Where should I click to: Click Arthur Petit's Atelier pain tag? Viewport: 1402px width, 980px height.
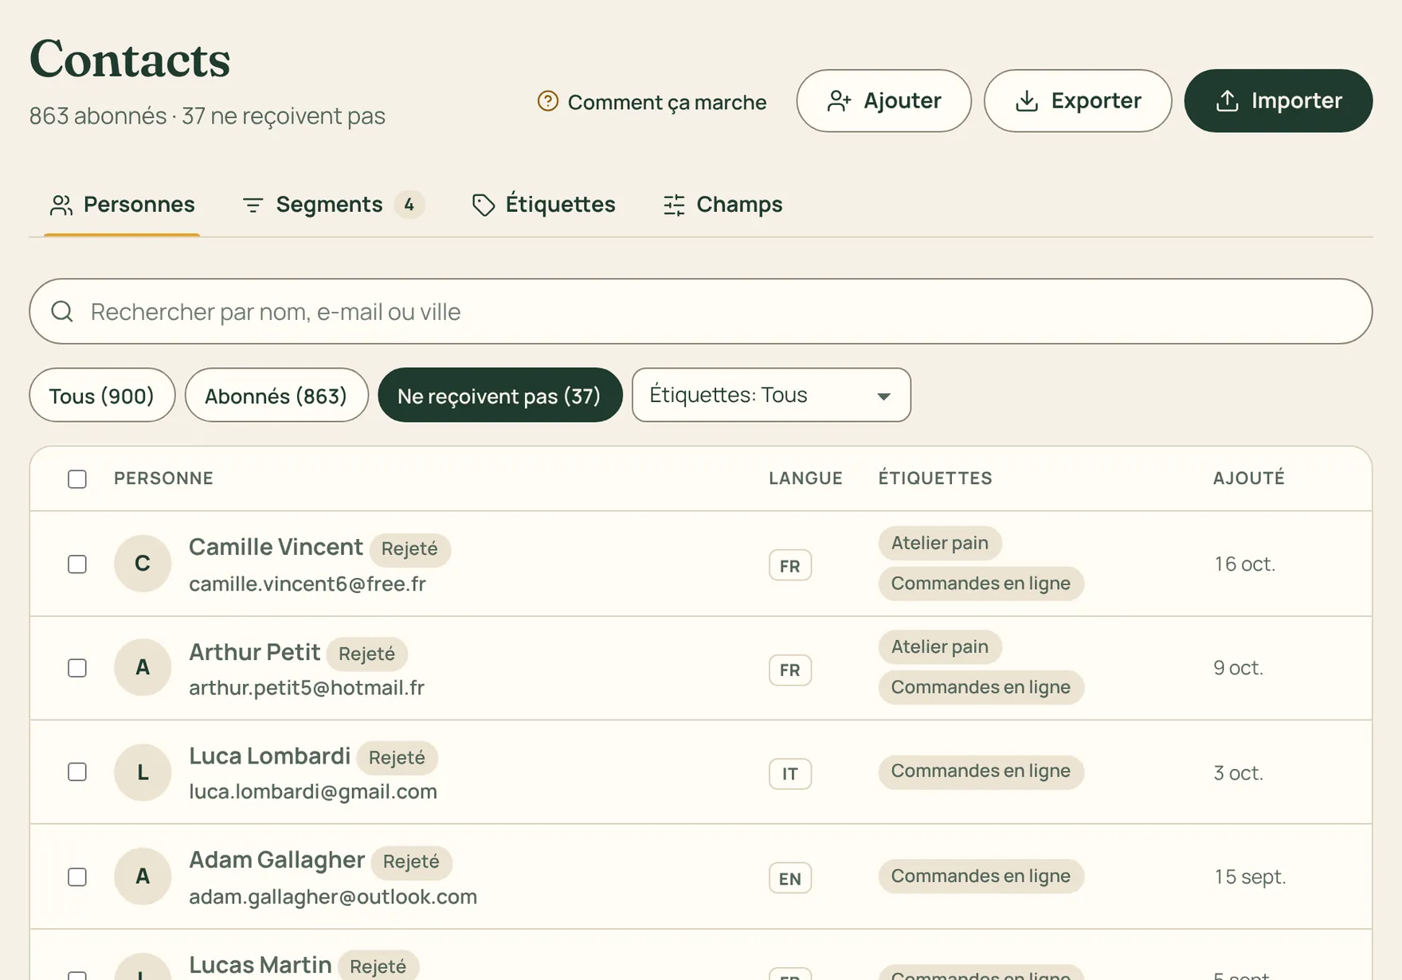click(940, 646)
